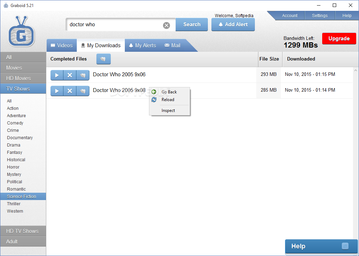
Task: Open the Settings tab
Action: pos(320,15)
